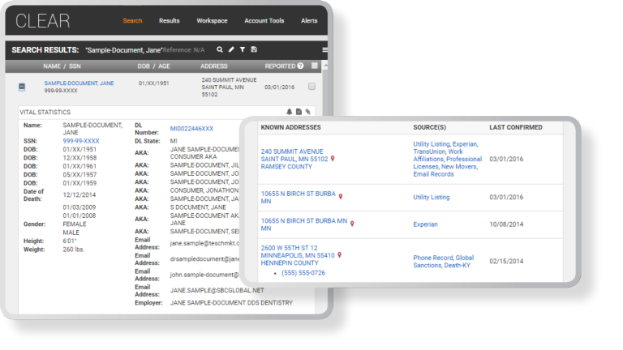Click the pencil edit search icon
623x350 pixels.
coord(231,49)
